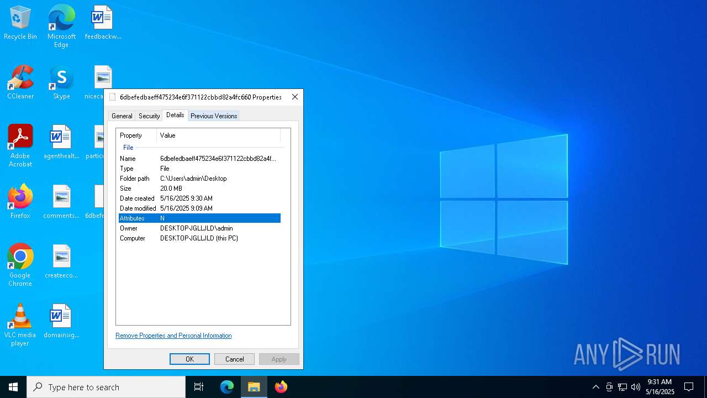Switch to the General tab
The height and width of the screenshot is (398, 707).
[x=122, y=116]
